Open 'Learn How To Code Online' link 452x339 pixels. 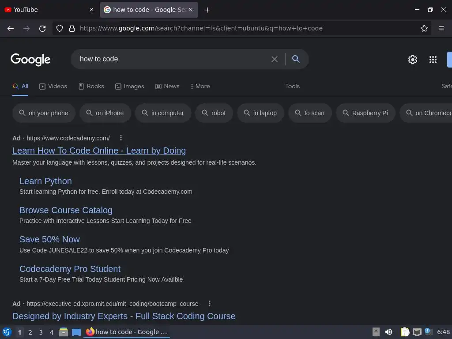pyautogui.click(x=99, y=151)
